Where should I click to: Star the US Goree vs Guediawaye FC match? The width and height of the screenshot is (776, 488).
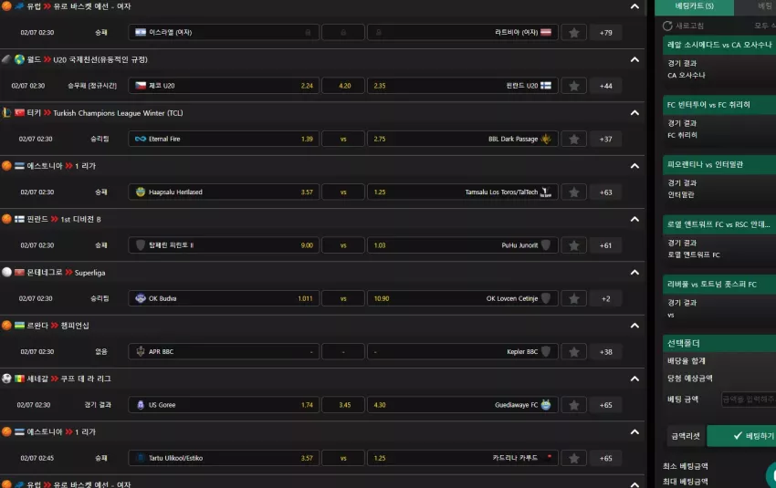click(573, 405)
